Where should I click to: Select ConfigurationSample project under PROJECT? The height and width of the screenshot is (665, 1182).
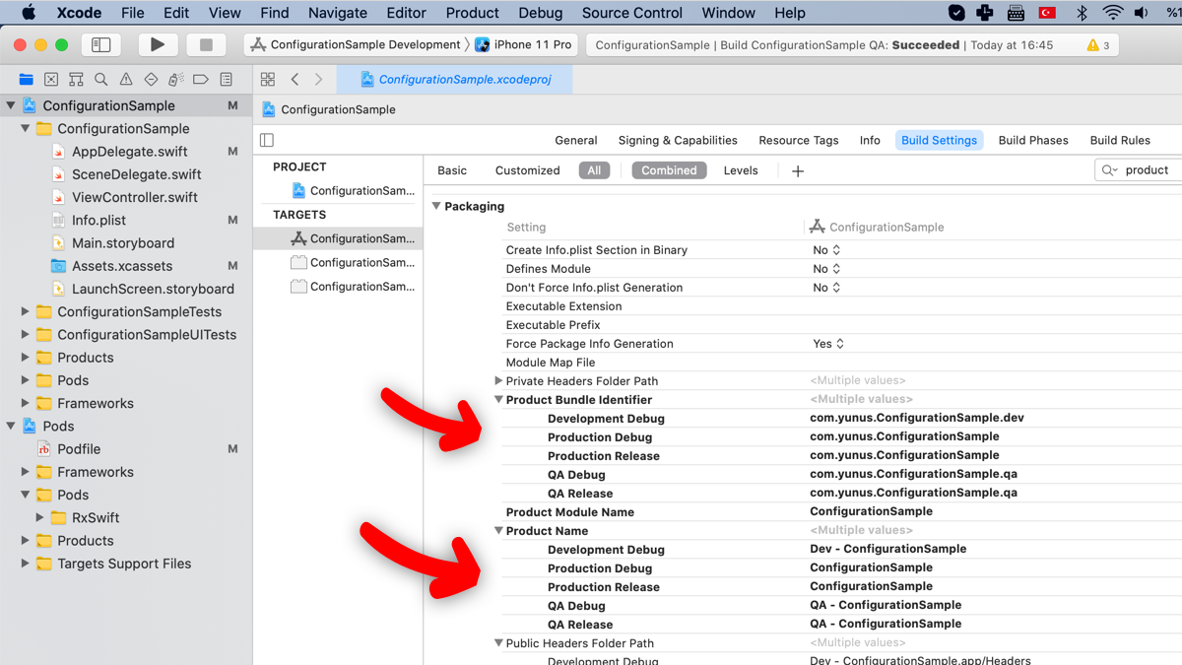point(339,190)
